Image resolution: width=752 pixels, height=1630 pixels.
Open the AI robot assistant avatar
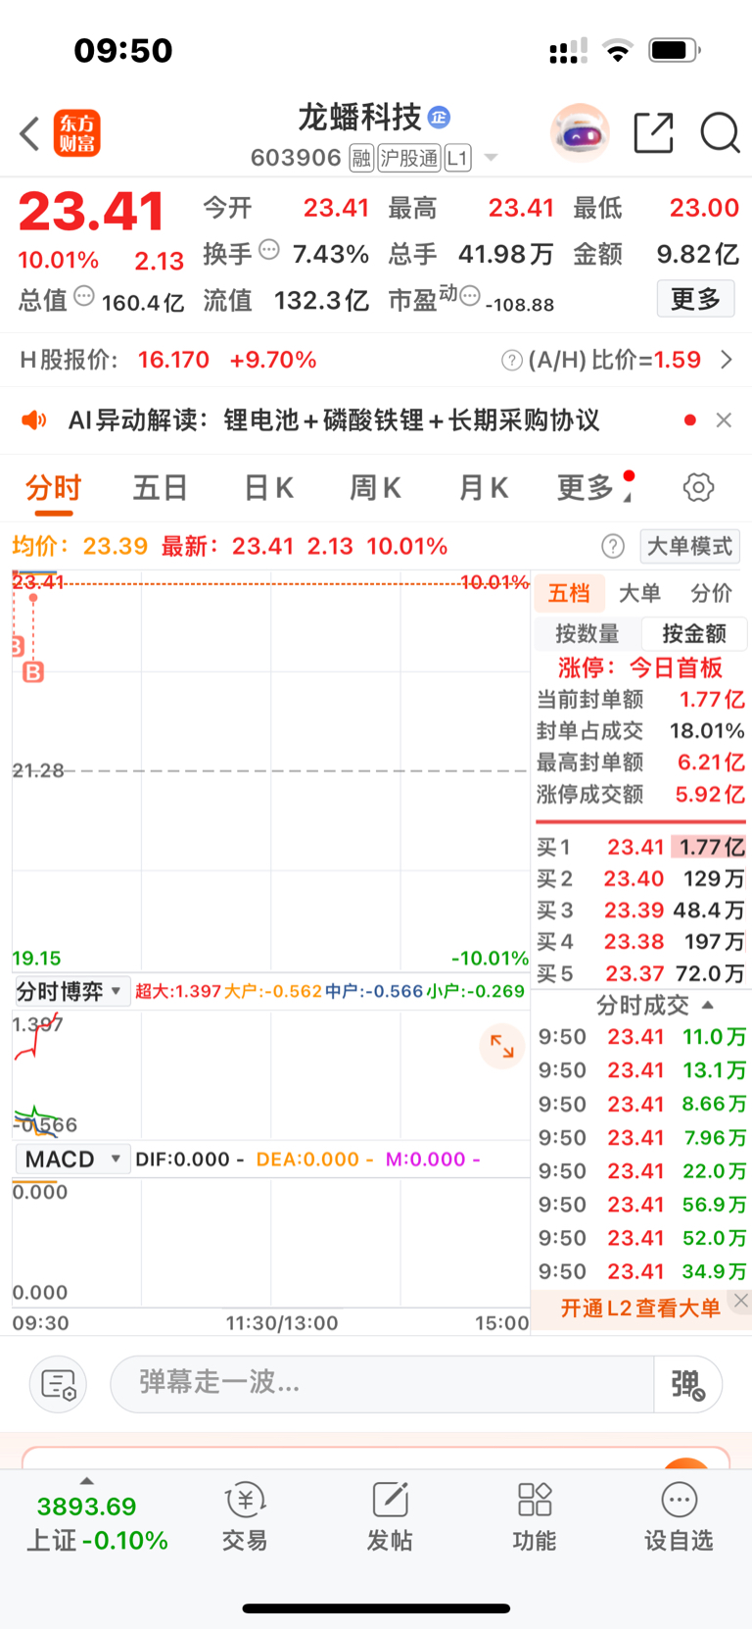pos(580,132)
